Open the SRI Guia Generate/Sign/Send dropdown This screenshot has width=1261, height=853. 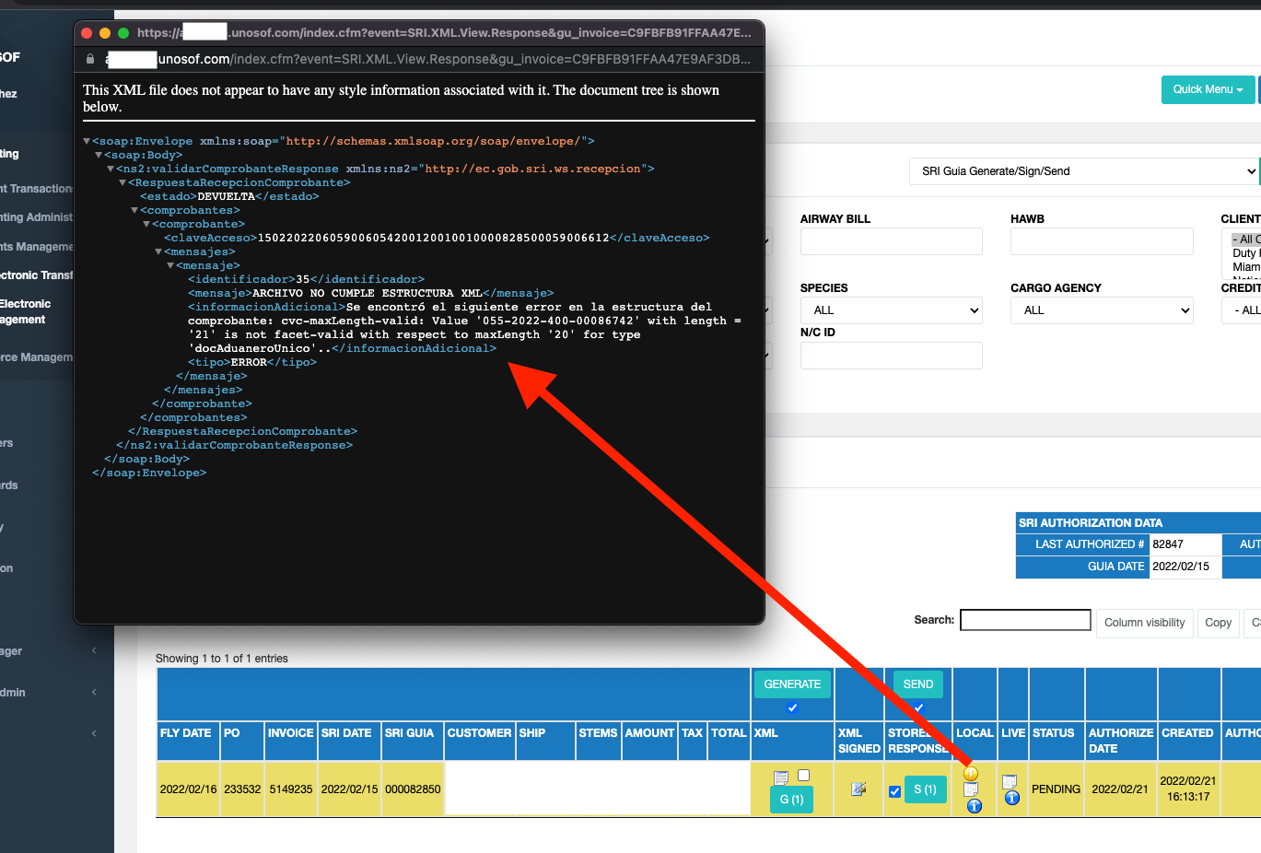click(1083, 171)
